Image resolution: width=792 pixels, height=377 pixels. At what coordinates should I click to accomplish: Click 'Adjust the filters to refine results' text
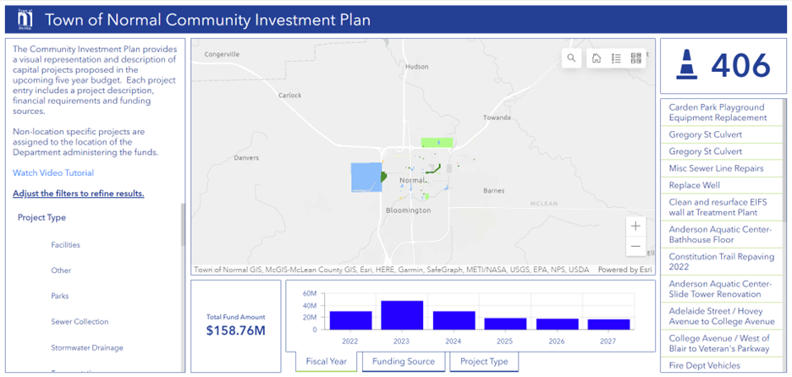click(79, 194)
